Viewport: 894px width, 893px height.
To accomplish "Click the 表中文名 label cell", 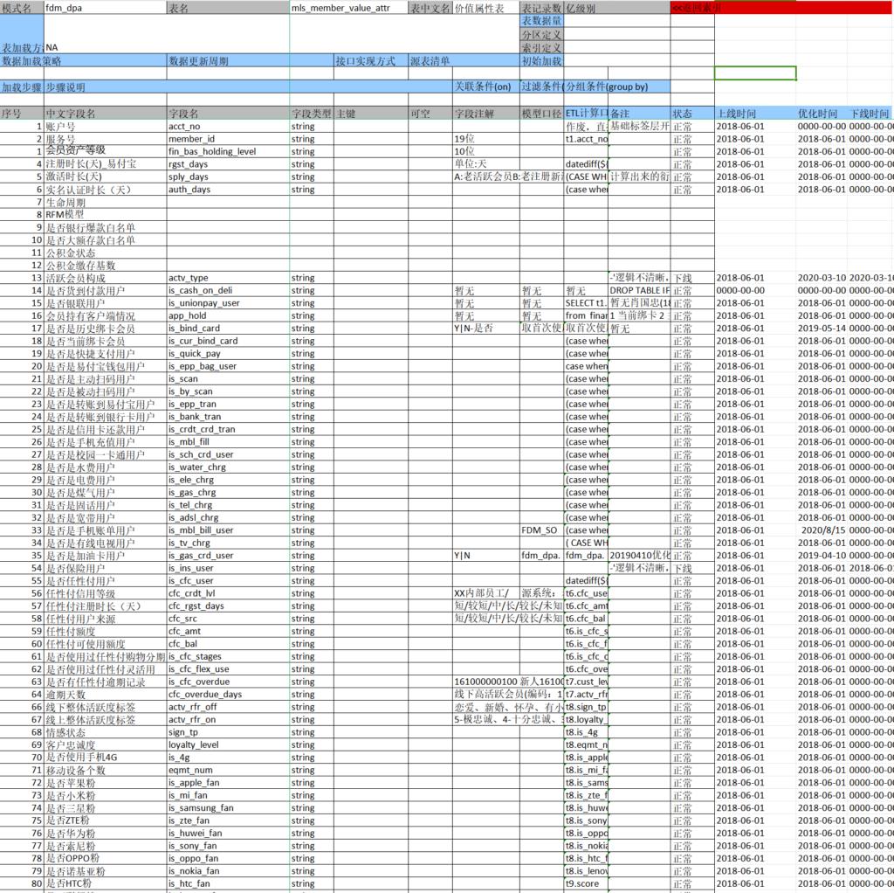I will [430, 8].
